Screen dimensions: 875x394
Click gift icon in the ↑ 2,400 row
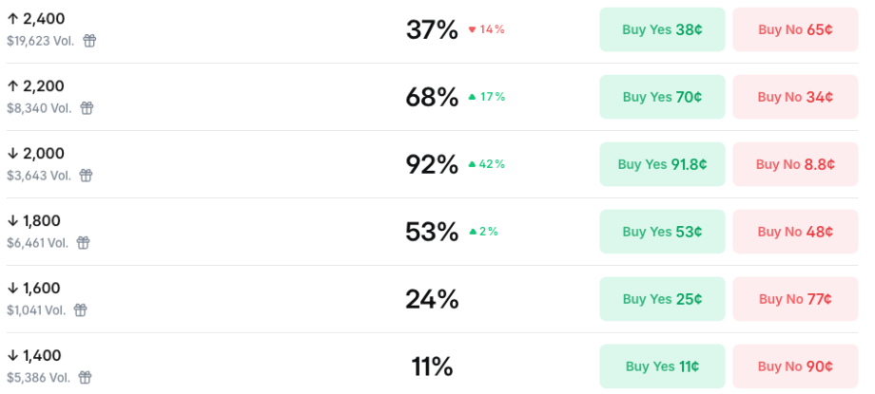[x=89, y=41]
